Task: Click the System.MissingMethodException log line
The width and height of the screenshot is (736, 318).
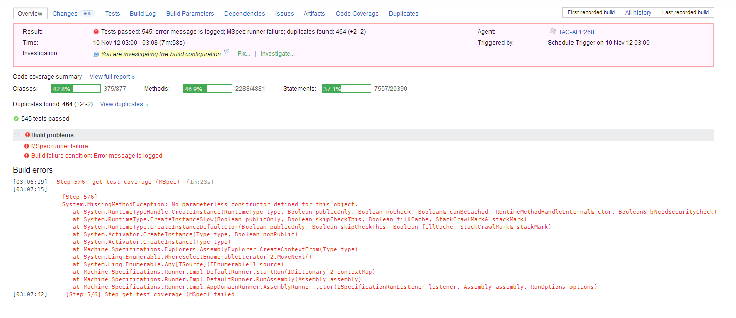Action: coord(210,204)
